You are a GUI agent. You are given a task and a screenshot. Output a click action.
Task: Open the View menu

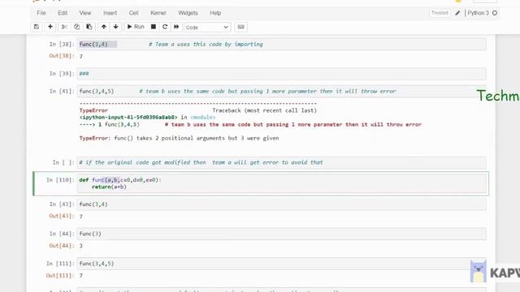84,13
